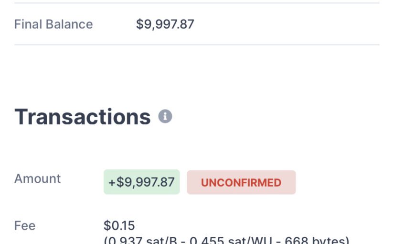The width and height of the screenshot is (394, 244).
Task: Select the UNCONFIRMED status badge
Action: pos(241,182)
